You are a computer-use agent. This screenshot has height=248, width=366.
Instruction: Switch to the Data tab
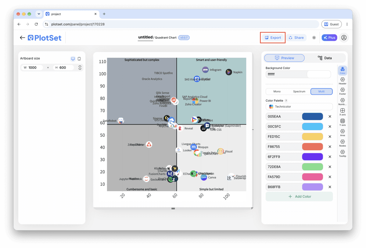325,58
